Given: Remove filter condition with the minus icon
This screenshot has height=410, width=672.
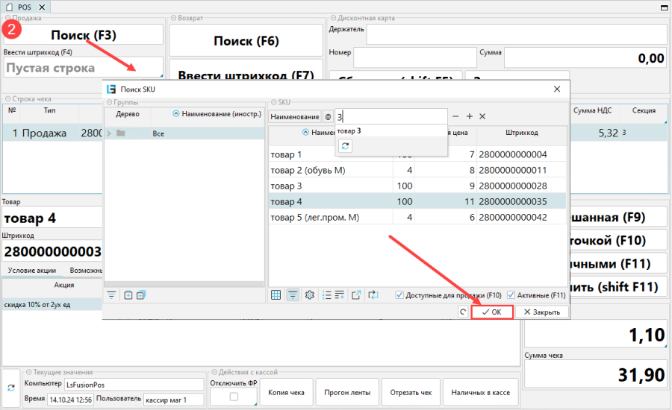Looking at the screenshot, I should [456, 116].
